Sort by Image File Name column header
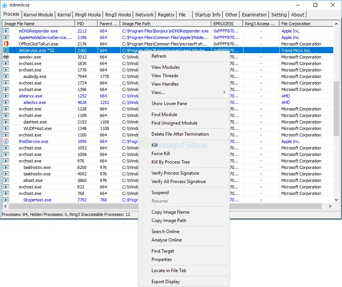 pyautogui.click(x=39, y=24)
